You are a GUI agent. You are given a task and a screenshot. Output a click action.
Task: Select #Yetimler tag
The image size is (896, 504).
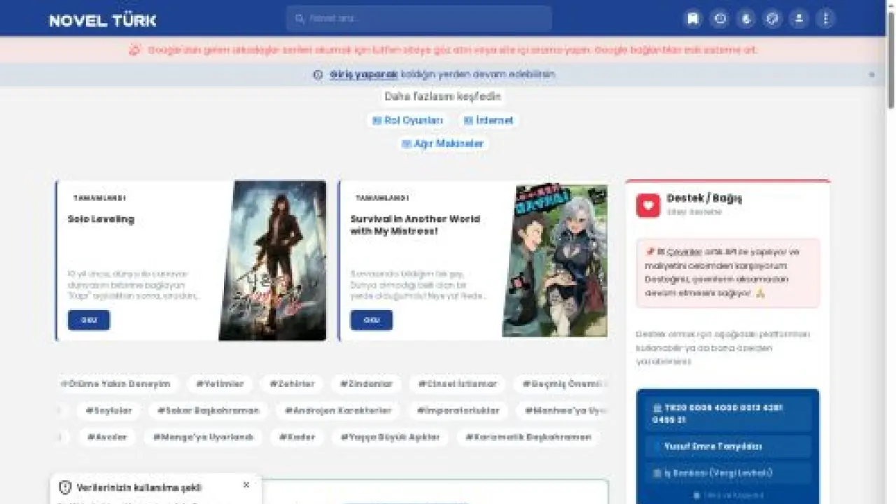[220, 384]
